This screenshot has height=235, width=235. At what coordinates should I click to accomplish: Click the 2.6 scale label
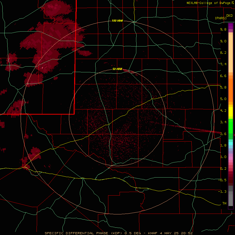click(x=223, y=134)
